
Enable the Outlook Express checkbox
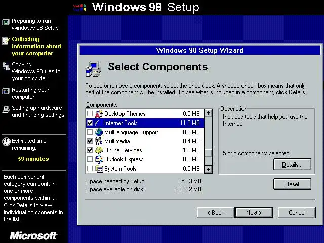click(x=90, y=159)
